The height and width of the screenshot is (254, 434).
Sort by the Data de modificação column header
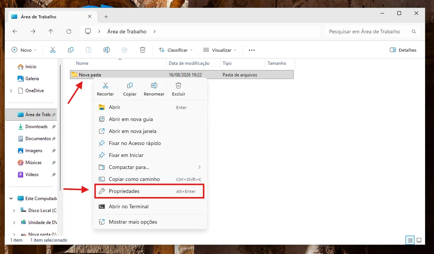(189, 63)
